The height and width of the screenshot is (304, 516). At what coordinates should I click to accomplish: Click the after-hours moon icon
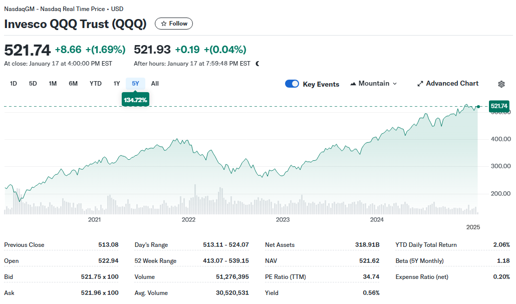[257, 64]
